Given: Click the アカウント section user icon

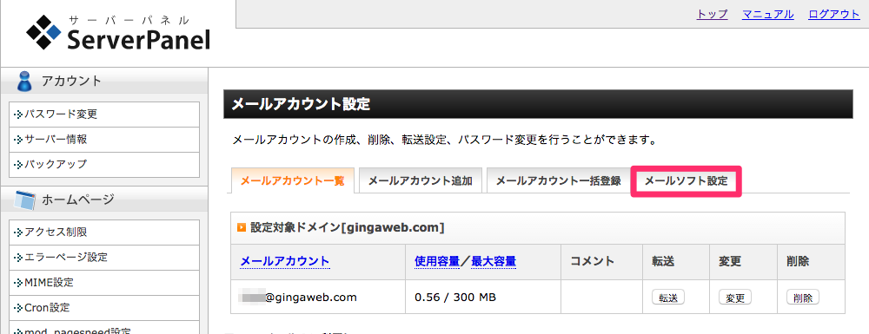Looking at the screenshot, I should tap(24, 82).
